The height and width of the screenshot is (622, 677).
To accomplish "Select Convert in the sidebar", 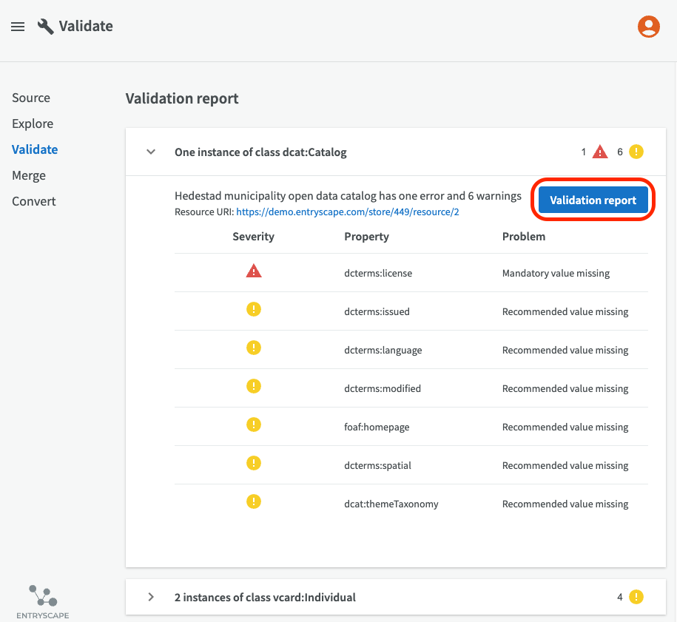I will click(33, 201).
